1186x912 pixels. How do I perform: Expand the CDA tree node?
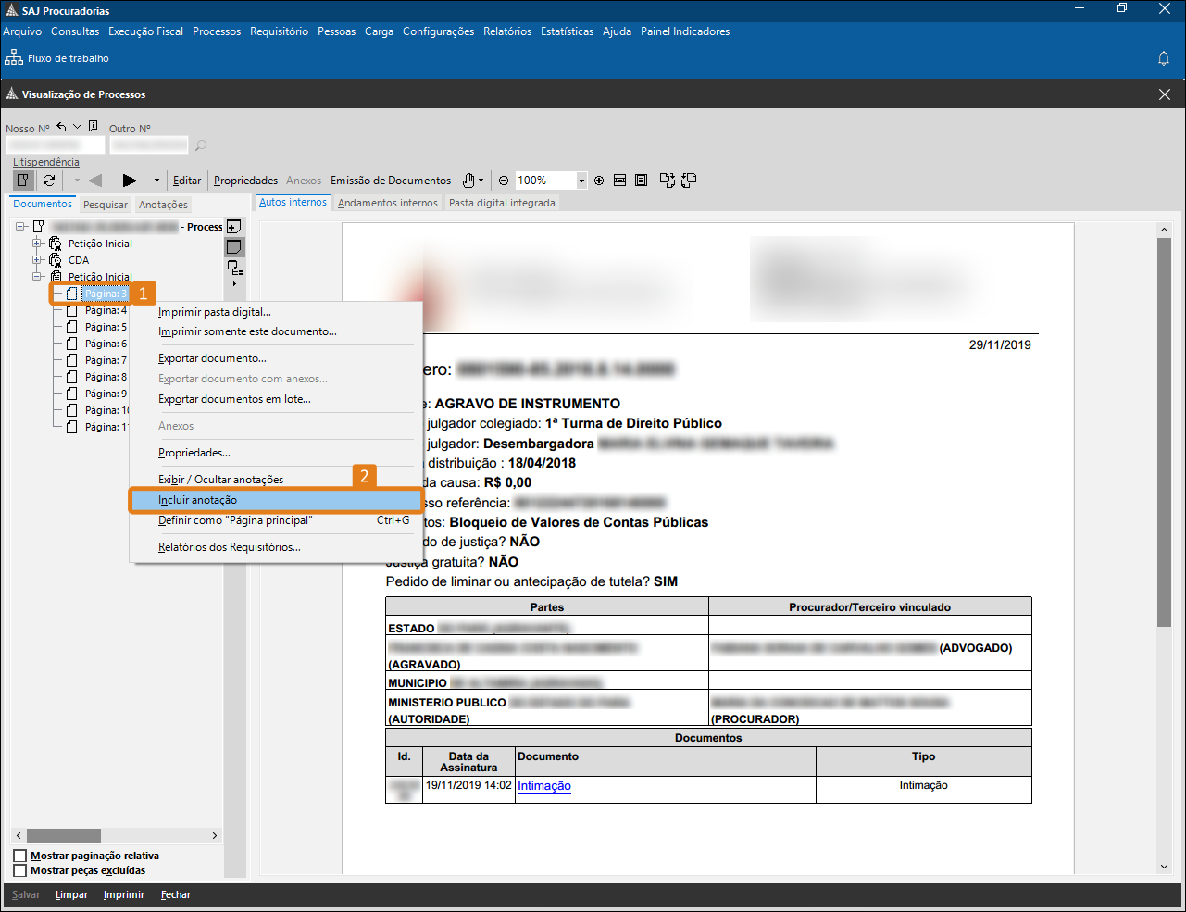[x=38, y=260]
